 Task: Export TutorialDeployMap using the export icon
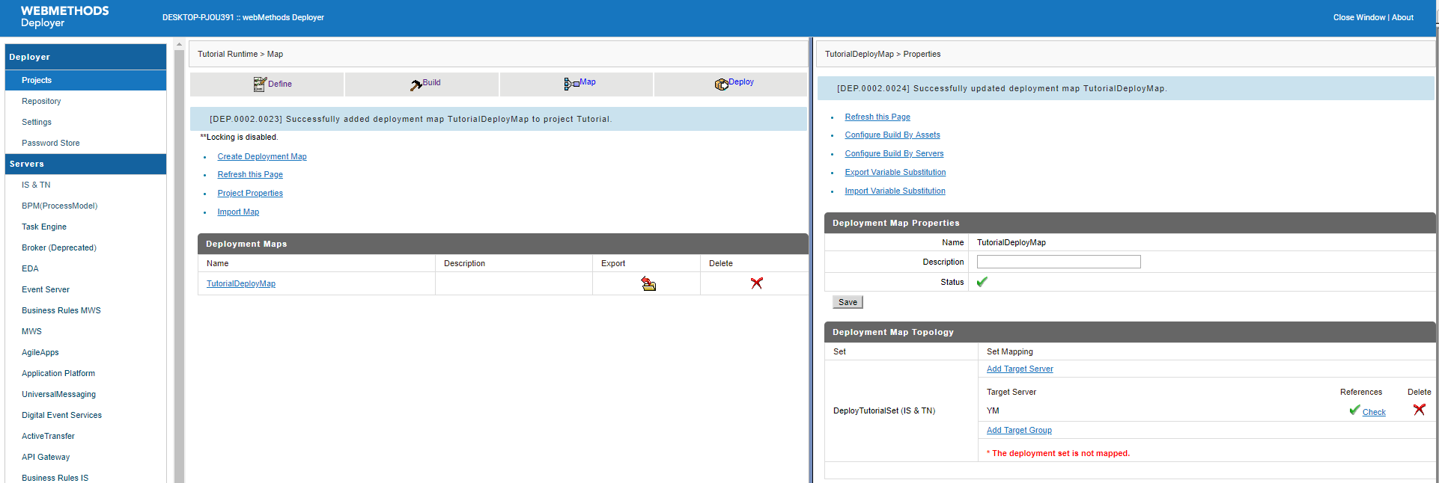648,283
